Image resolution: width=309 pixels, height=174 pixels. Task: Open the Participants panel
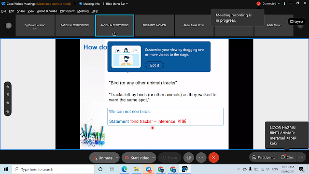[264, 157]
